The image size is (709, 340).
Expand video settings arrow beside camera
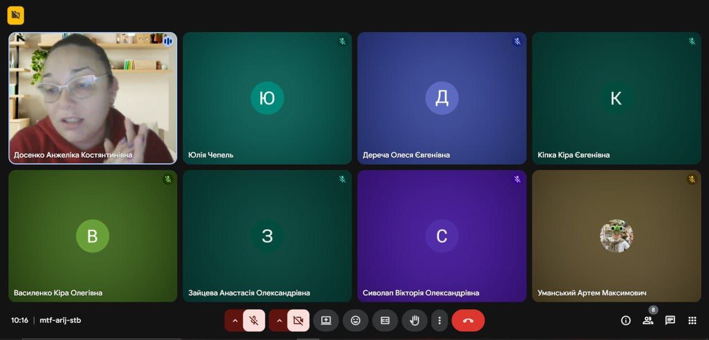tap(279, 320)
